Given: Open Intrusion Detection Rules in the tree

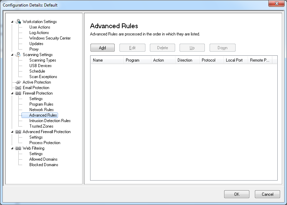Looking at the screenshot, I should 50,121.
